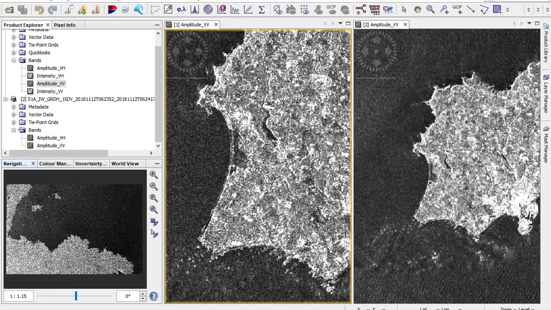
Task: Adjust the navigation zoom slider handle
Action: [76, 296]
